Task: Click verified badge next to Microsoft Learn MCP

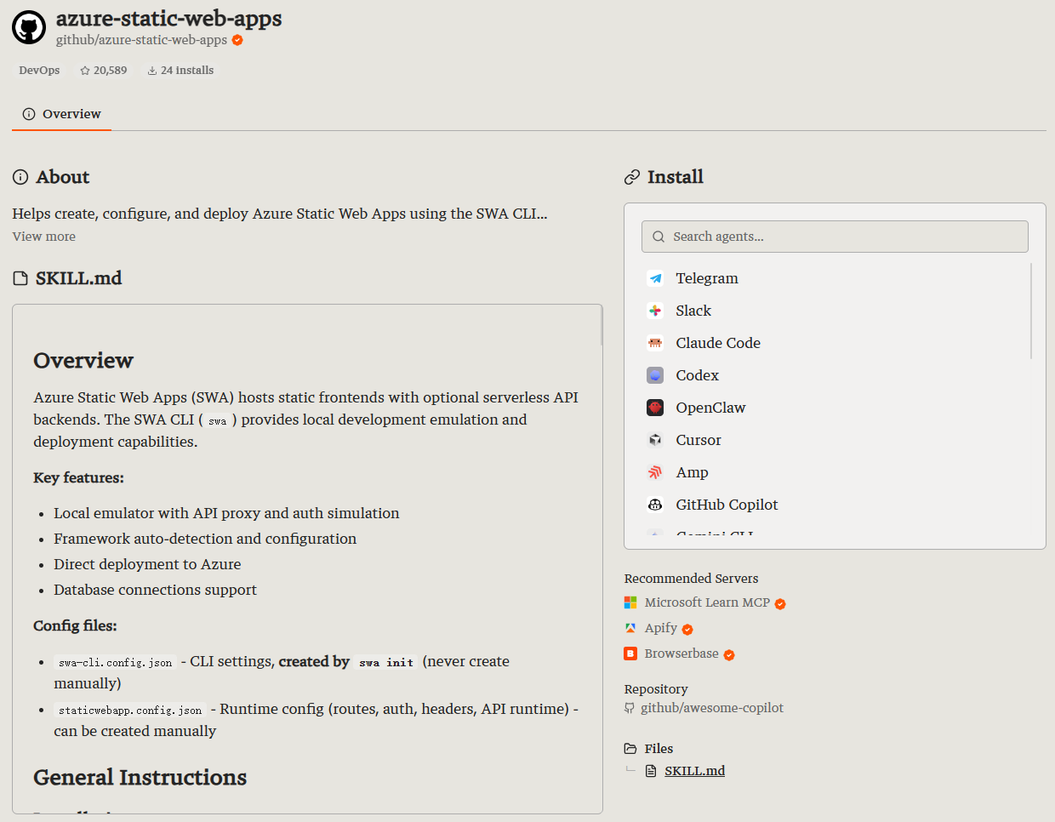Action: click(x=780, y=603)
